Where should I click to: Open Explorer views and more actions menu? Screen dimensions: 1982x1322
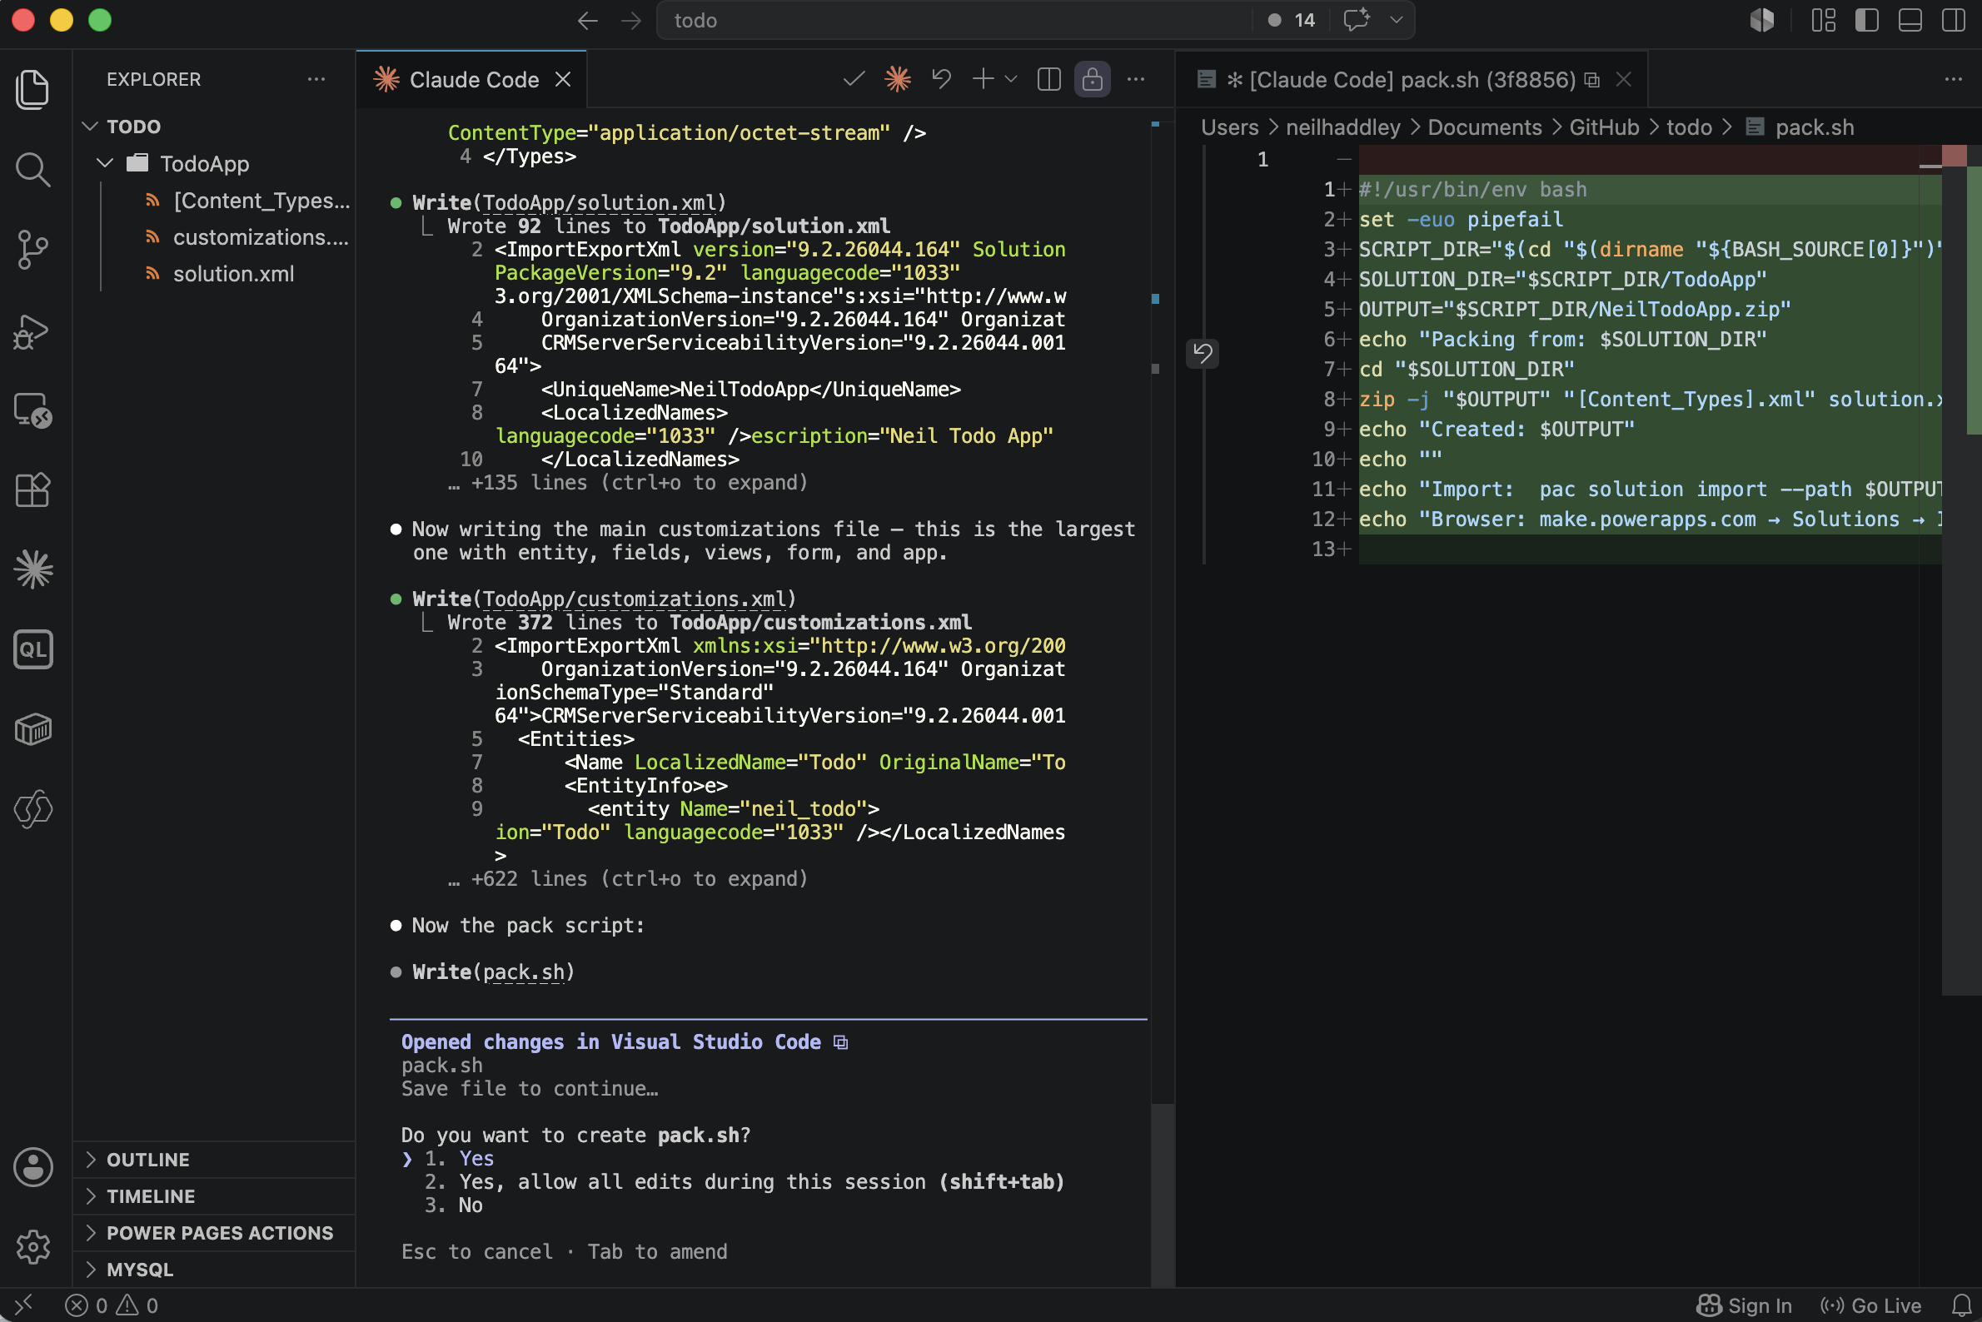coord(316,79)
